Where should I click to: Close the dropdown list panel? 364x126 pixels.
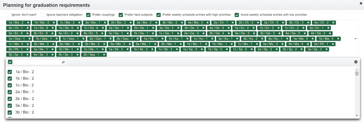tap(356, 62)
